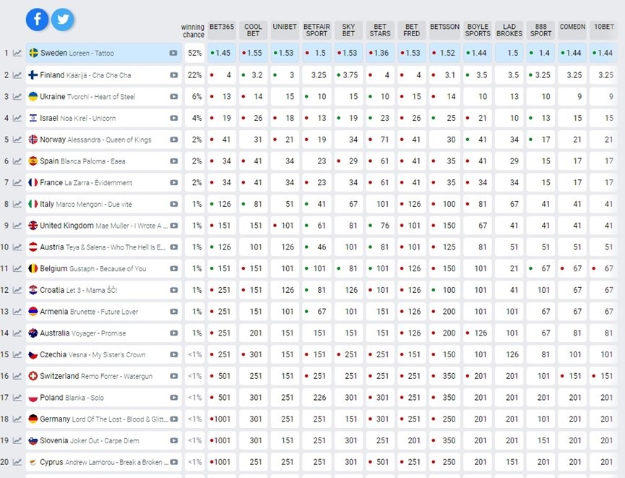Open Italy Marco Mengoni - Due vite entry
This screenshot has height=478, width=625.
pos(103,204)
